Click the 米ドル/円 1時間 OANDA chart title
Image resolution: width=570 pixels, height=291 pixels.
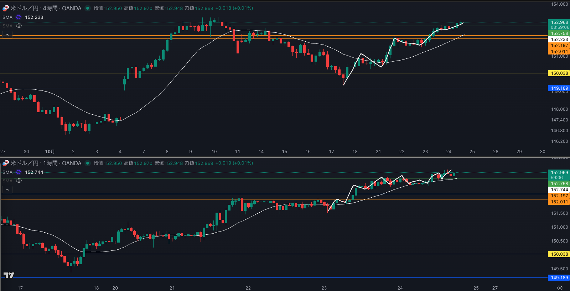click(x=46, y=163)
